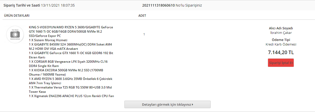Click the AMD RYZEN 5 3600 İşlemci line

click(x=71, y=81)
